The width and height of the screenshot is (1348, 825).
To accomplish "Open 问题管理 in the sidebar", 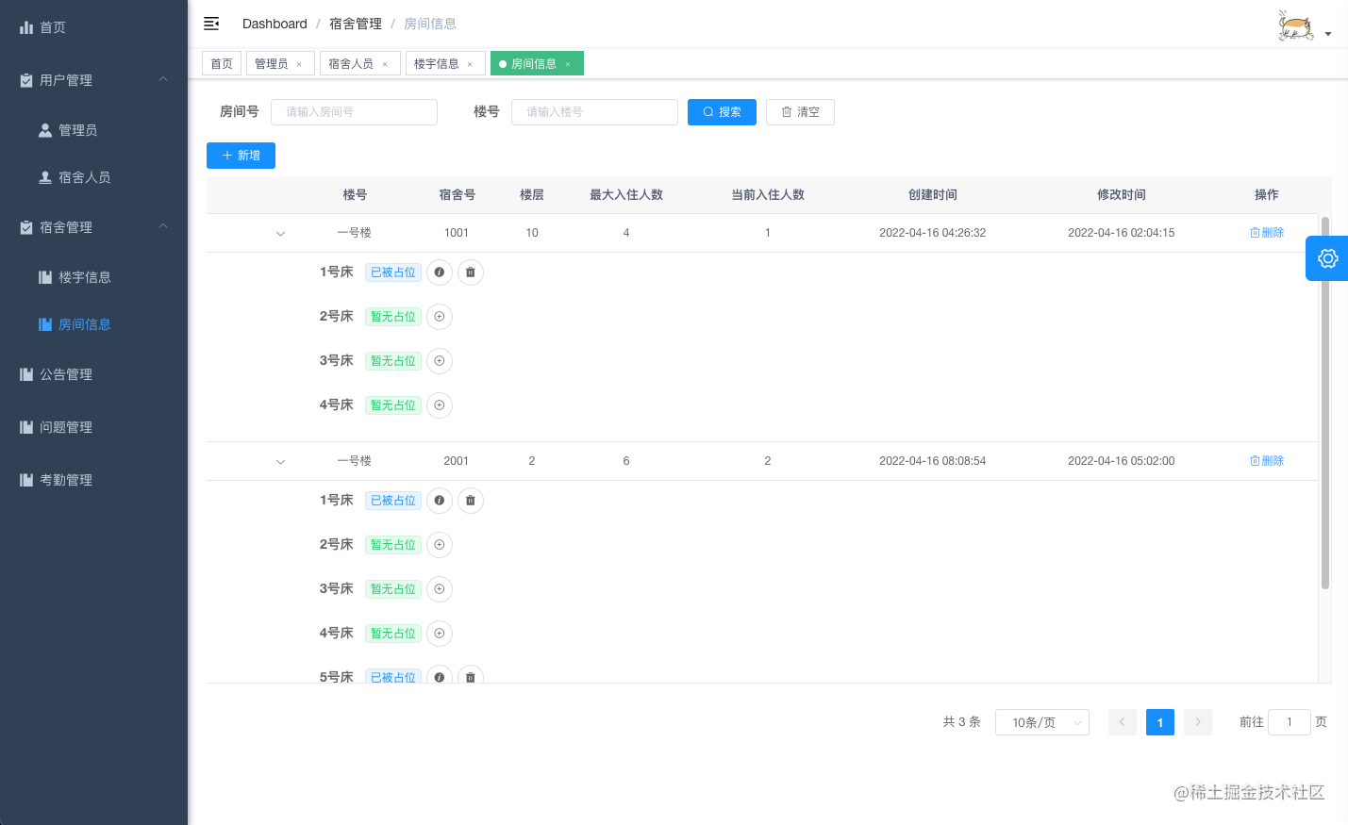I will (x=94, y=427).
